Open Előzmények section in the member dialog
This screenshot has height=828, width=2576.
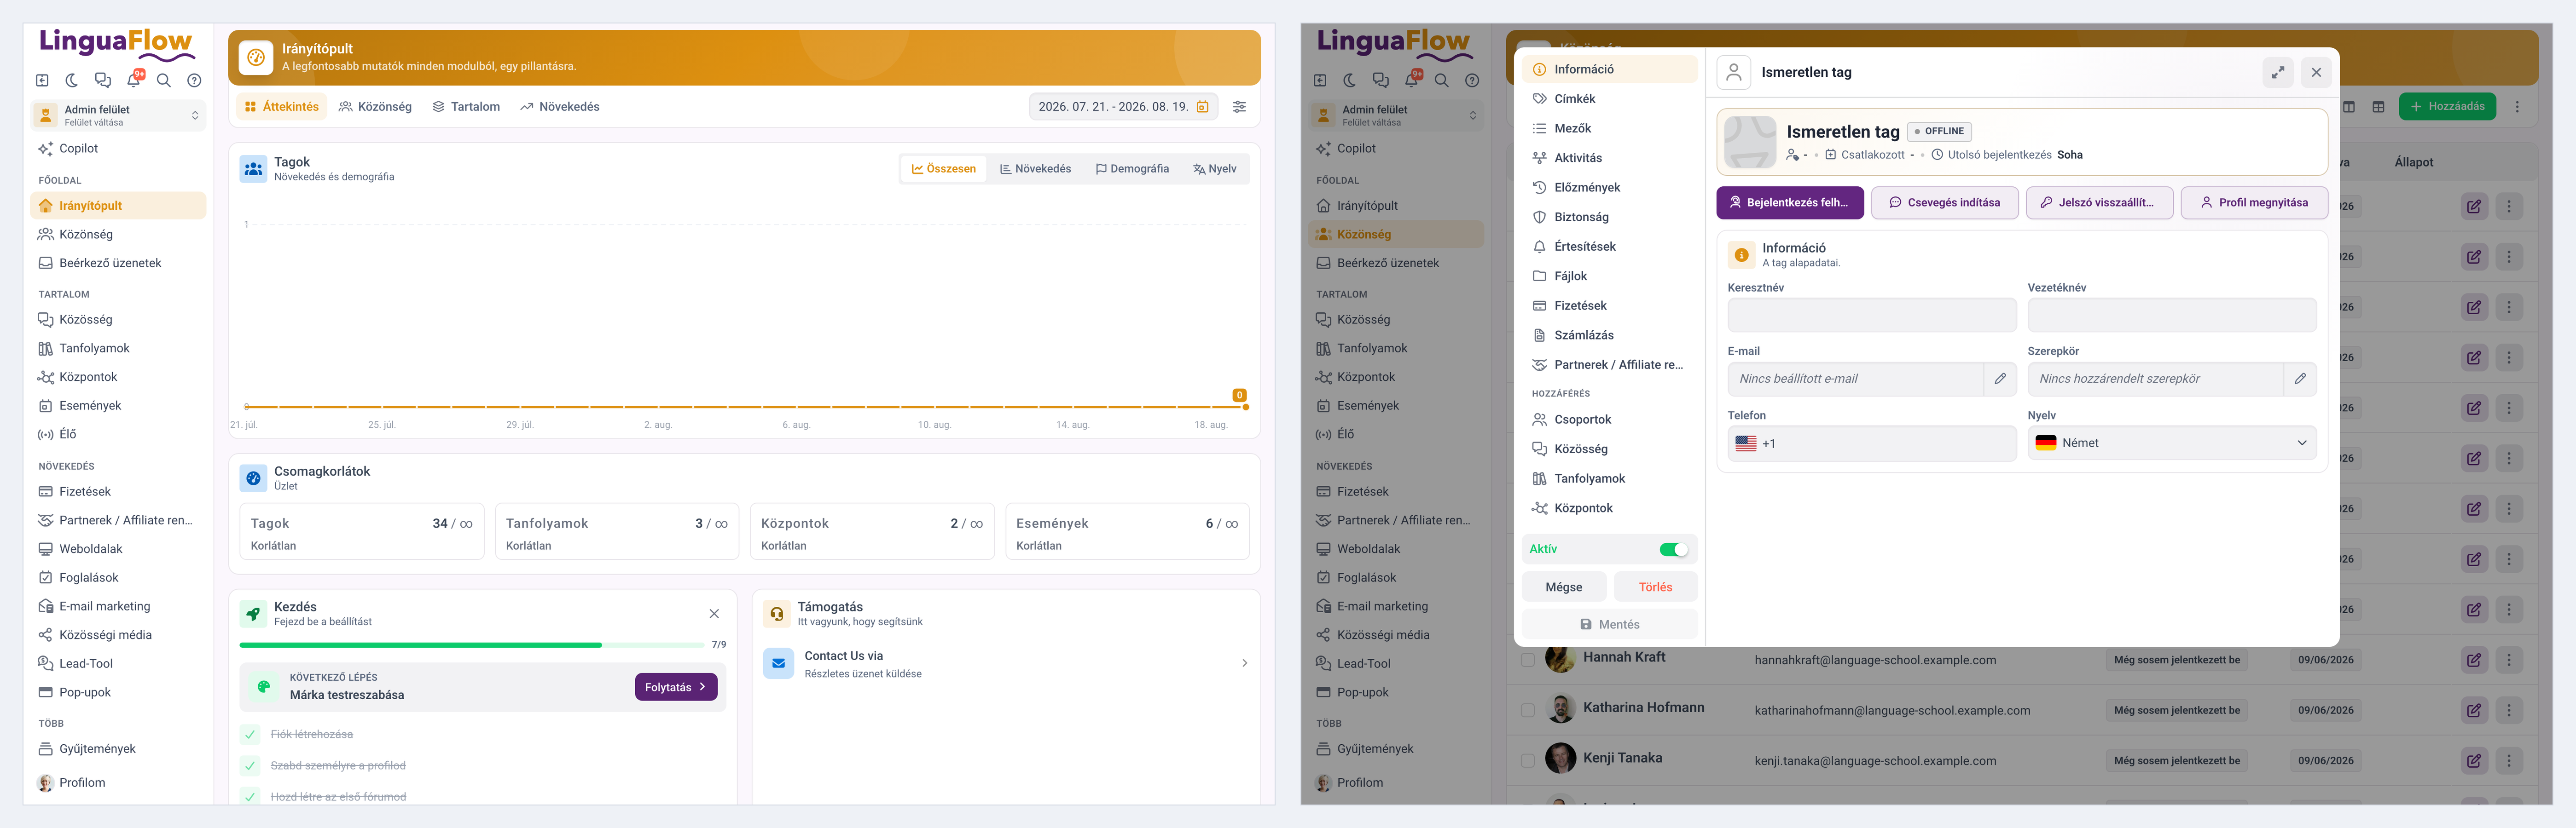tap(1610, 188)
